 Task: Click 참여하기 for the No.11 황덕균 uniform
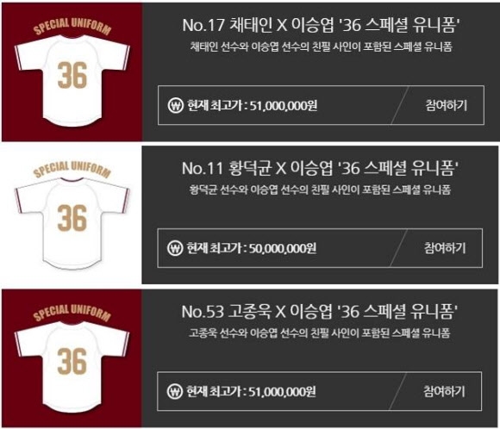click(445, 248)
